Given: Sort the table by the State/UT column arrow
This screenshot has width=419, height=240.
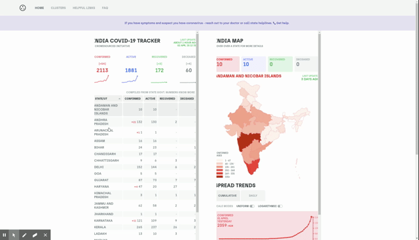Looking at the screenshot, I should (119, 99).
